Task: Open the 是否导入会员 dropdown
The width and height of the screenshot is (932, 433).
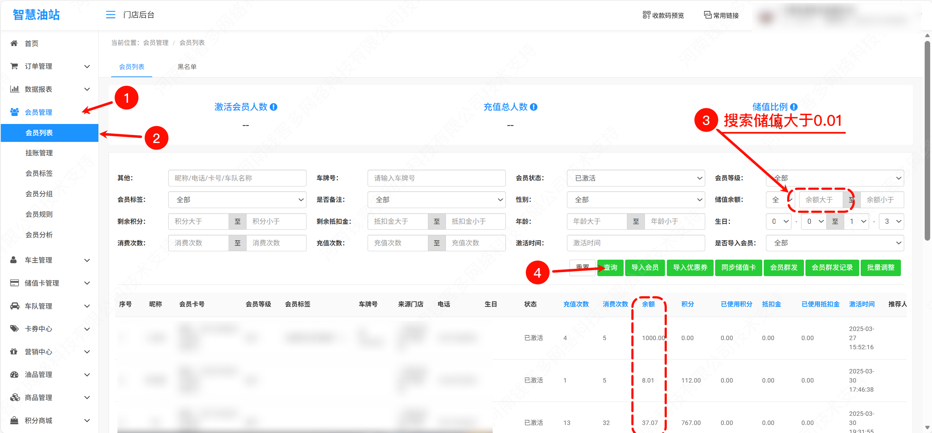Action: pyautogui.click(x=834, y=243)
